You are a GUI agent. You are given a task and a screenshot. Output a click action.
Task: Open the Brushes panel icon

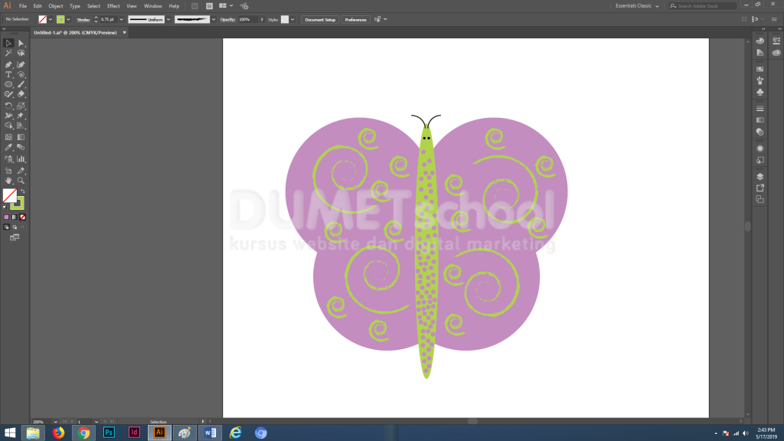[760, 80]
